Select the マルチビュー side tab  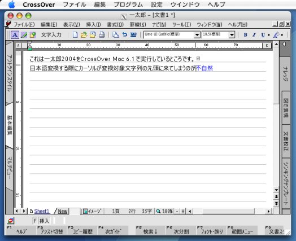tap(10, 168)
